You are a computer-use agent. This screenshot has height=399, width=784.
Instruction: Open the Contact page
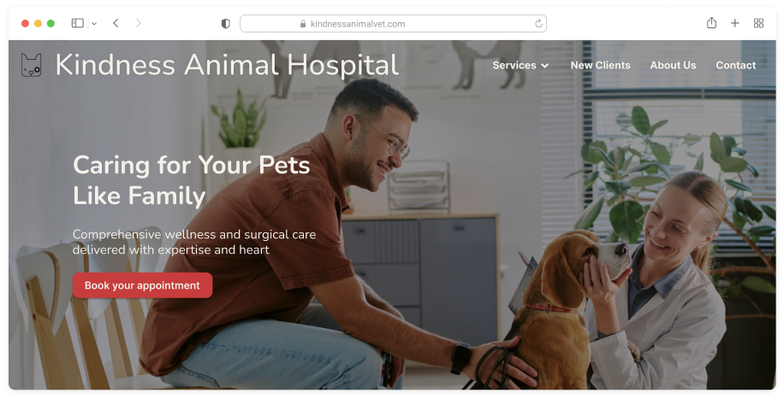[735, 66]
